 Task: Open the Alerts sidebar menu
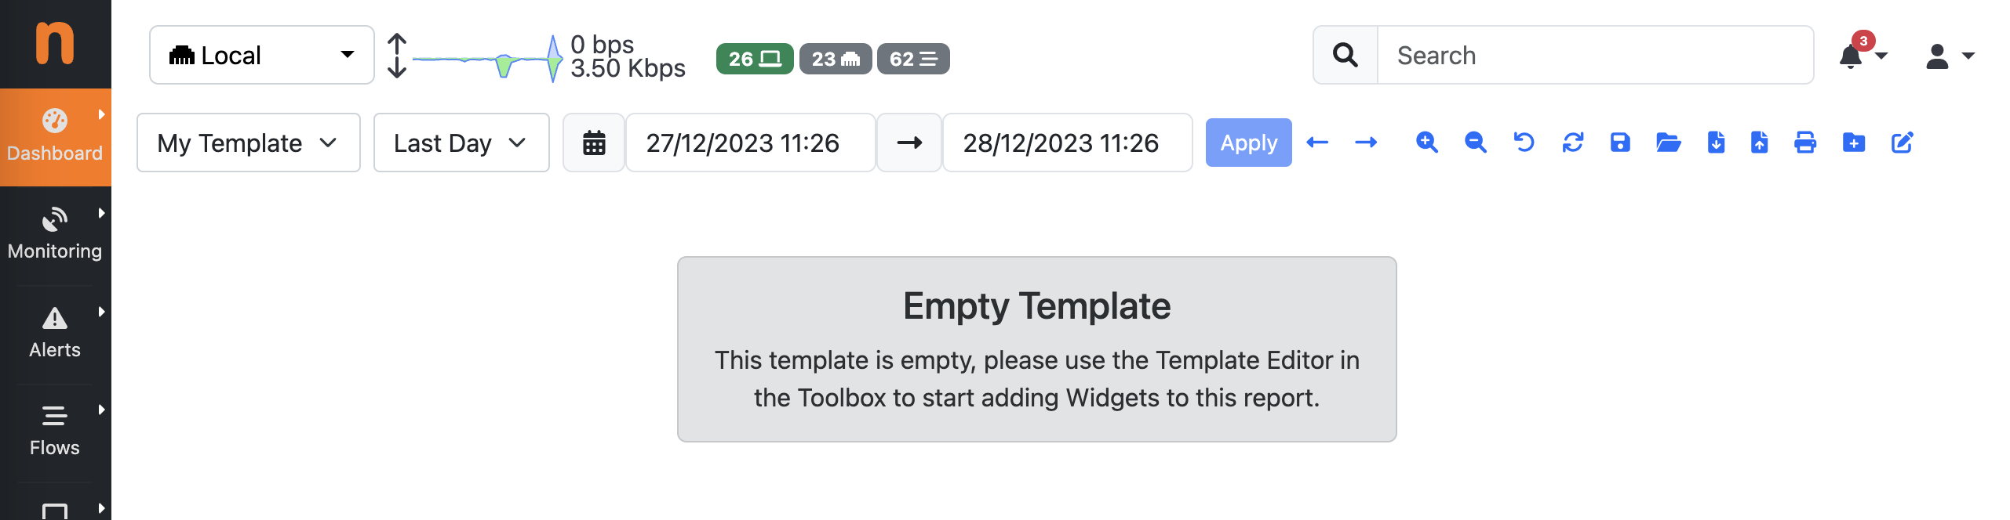55,333
